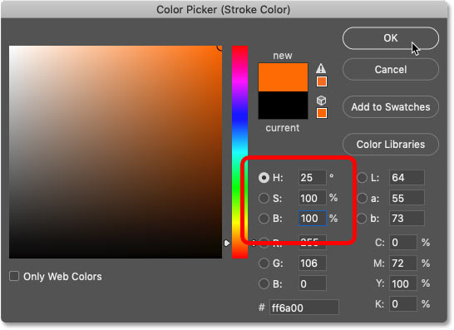Select the S saturation radio button

(x=264, y=198)
